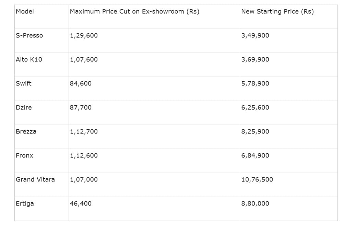This screenshot has height=225, width=344.
Task: Click the 1,12,700 Brezza price cut
Action: [84, 131]
